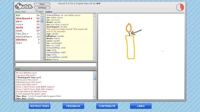Open the LINKS page
200x112 pixels.
141,106
